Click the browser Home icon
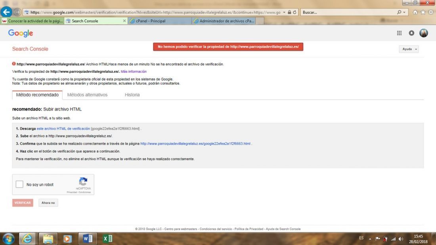This screenshot has height=245, width=436. (x=415, y=12)
